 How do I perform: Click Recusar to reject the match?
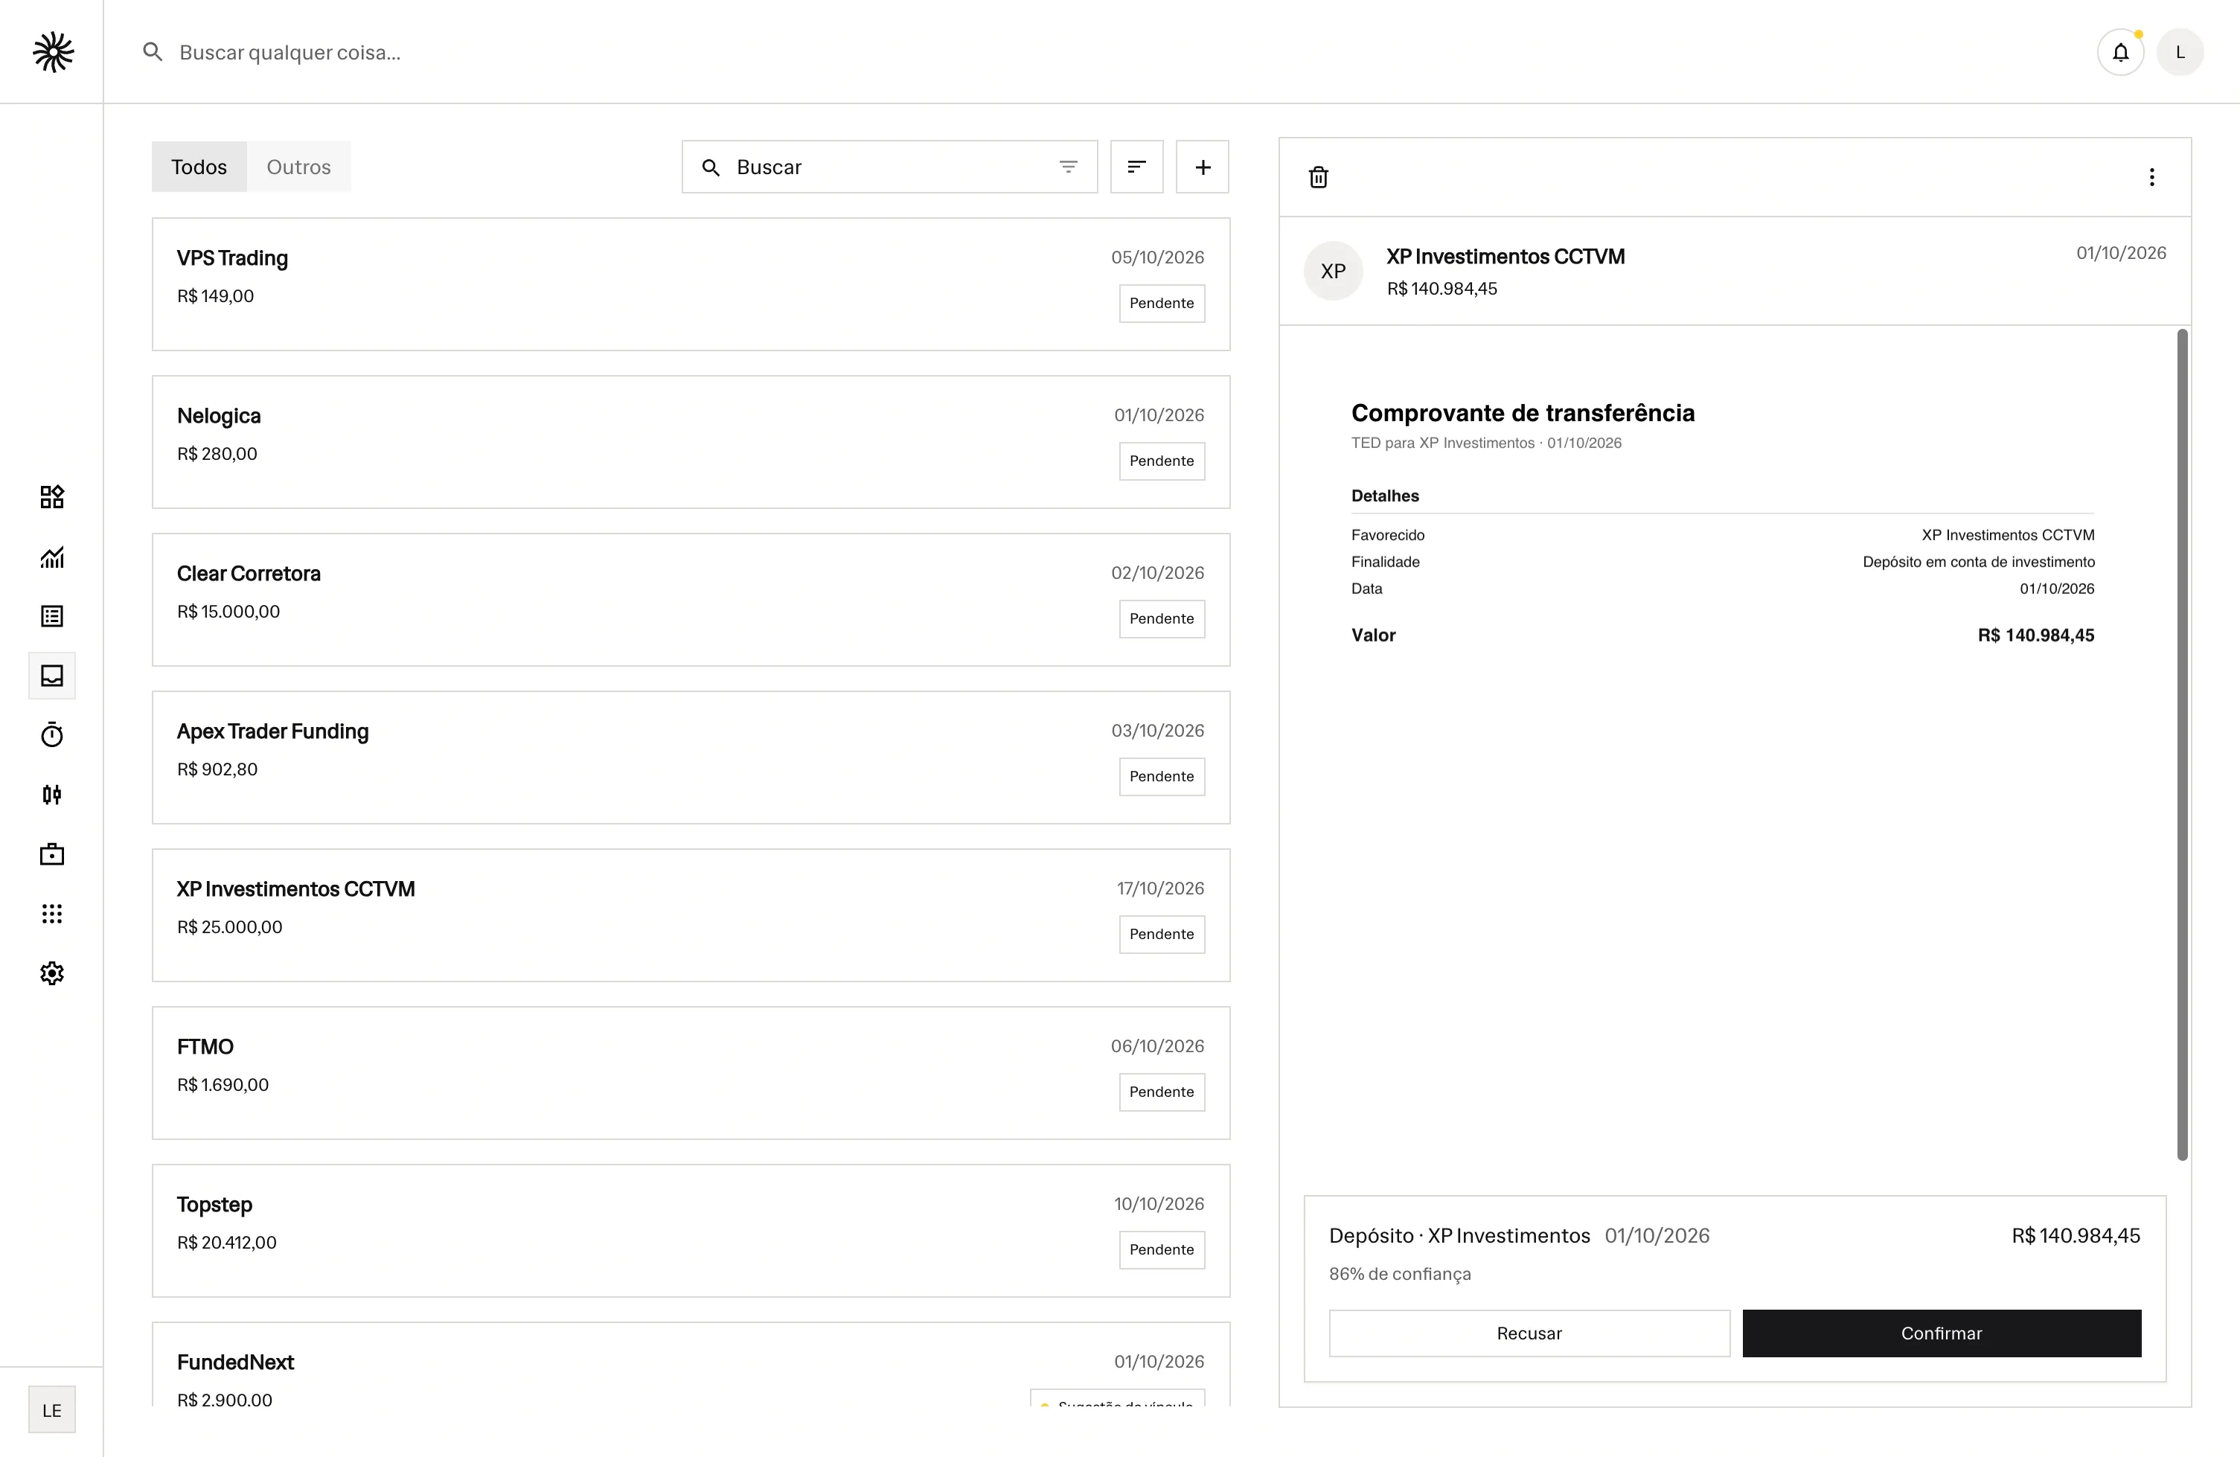[x=1529, y=1333]
